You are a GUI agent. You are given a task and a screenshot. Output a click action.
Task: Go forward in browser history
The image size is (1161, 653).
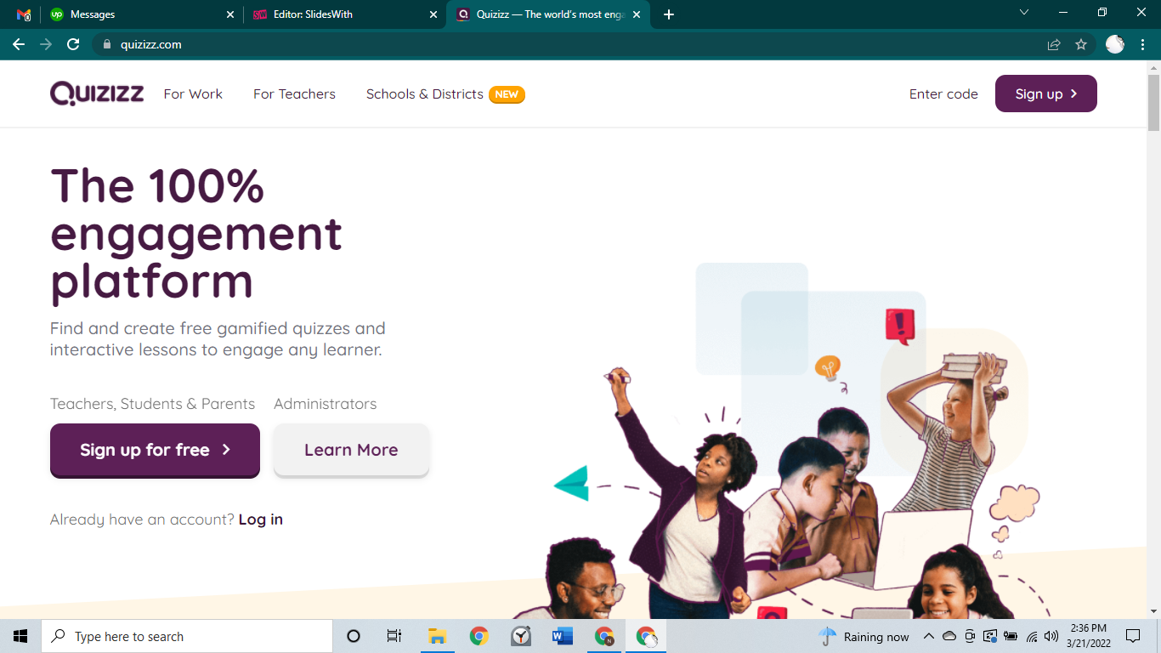click(x=46, y=44)
